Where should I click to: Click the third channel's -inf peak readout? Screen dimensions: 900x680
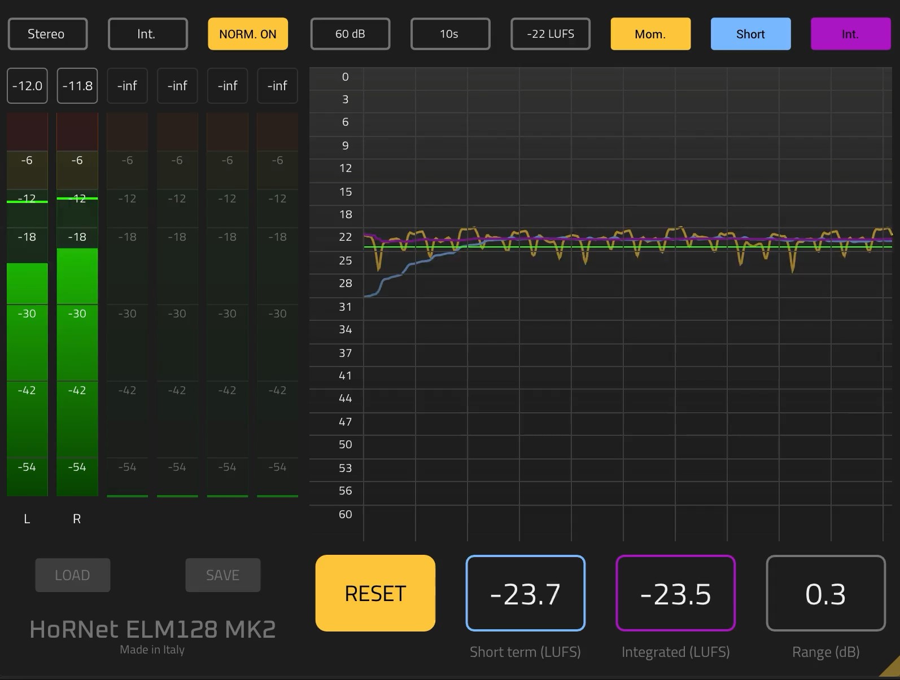tap(127, 86)
